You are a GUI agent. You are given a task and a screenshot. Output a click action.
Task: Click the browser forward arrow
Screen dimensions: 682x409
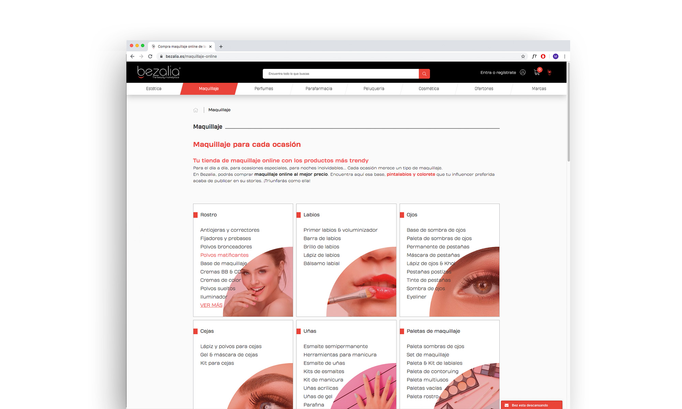141,56
